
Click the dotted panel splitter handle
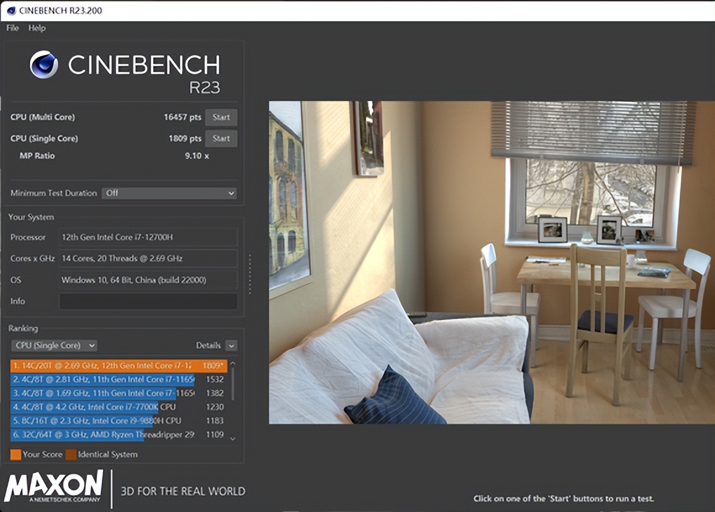[250, 275]
